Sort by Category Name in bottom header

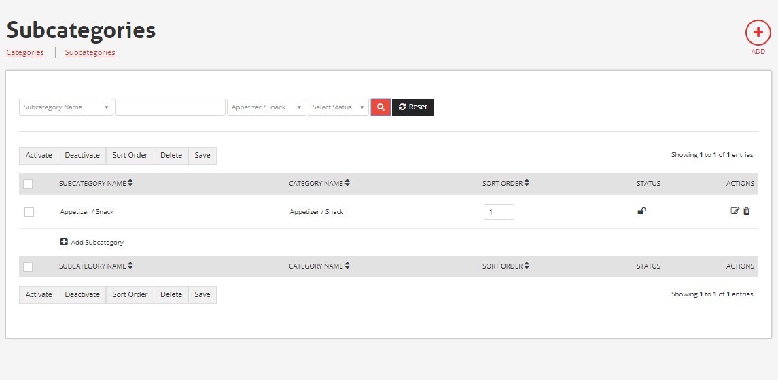319,266
